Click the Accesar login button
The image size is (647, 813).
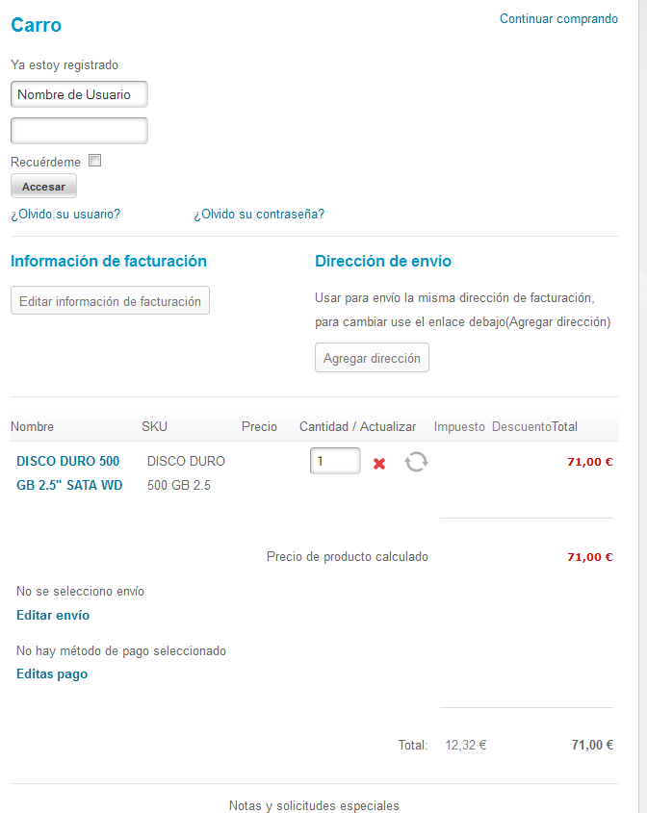[43, 186]
